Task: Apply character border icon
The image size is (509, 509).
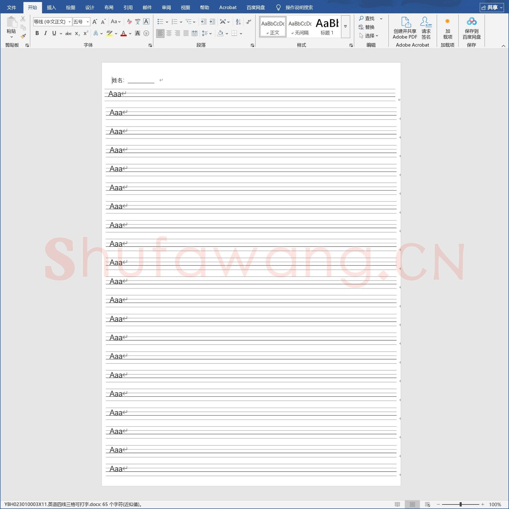Action: coord(146,22)
